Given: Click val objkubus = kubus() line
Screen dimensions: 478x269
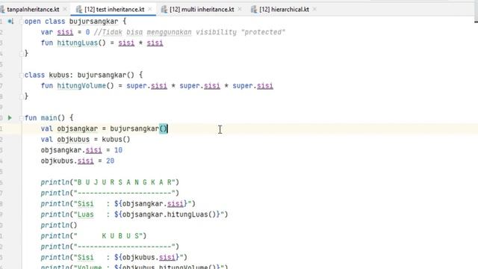Looking at the screenshot, I should point(85,140).
